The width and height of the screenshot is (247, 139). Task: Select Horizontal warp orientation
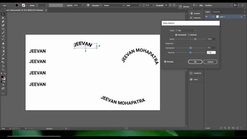176,35
